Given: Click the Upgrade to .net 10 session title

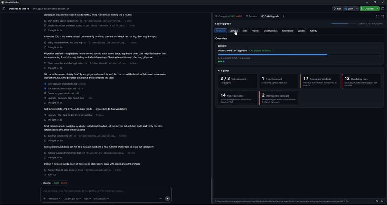Looking at the screenshot, I should click(19, 9).
